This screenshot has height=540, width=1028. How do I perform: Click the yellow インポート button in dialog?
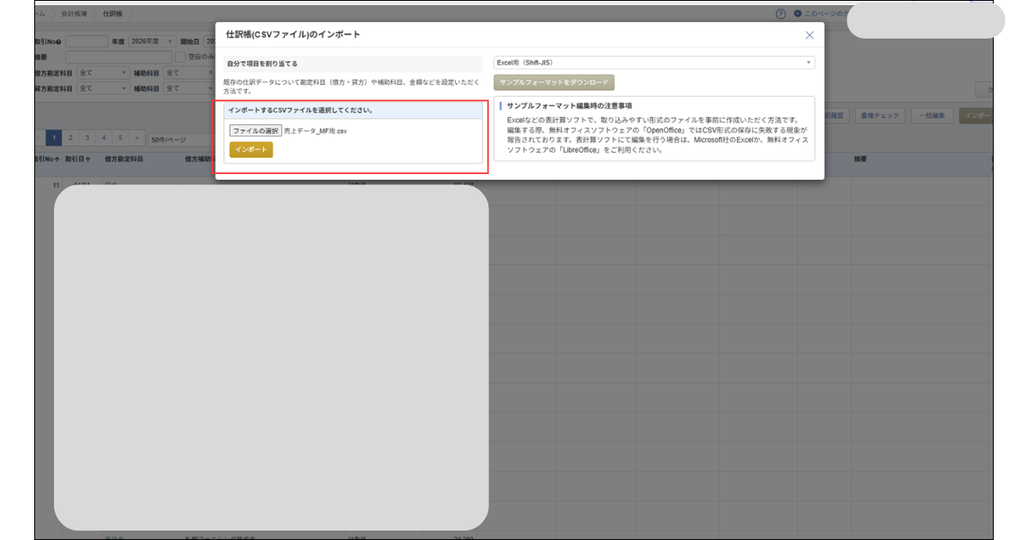[251, 150]
